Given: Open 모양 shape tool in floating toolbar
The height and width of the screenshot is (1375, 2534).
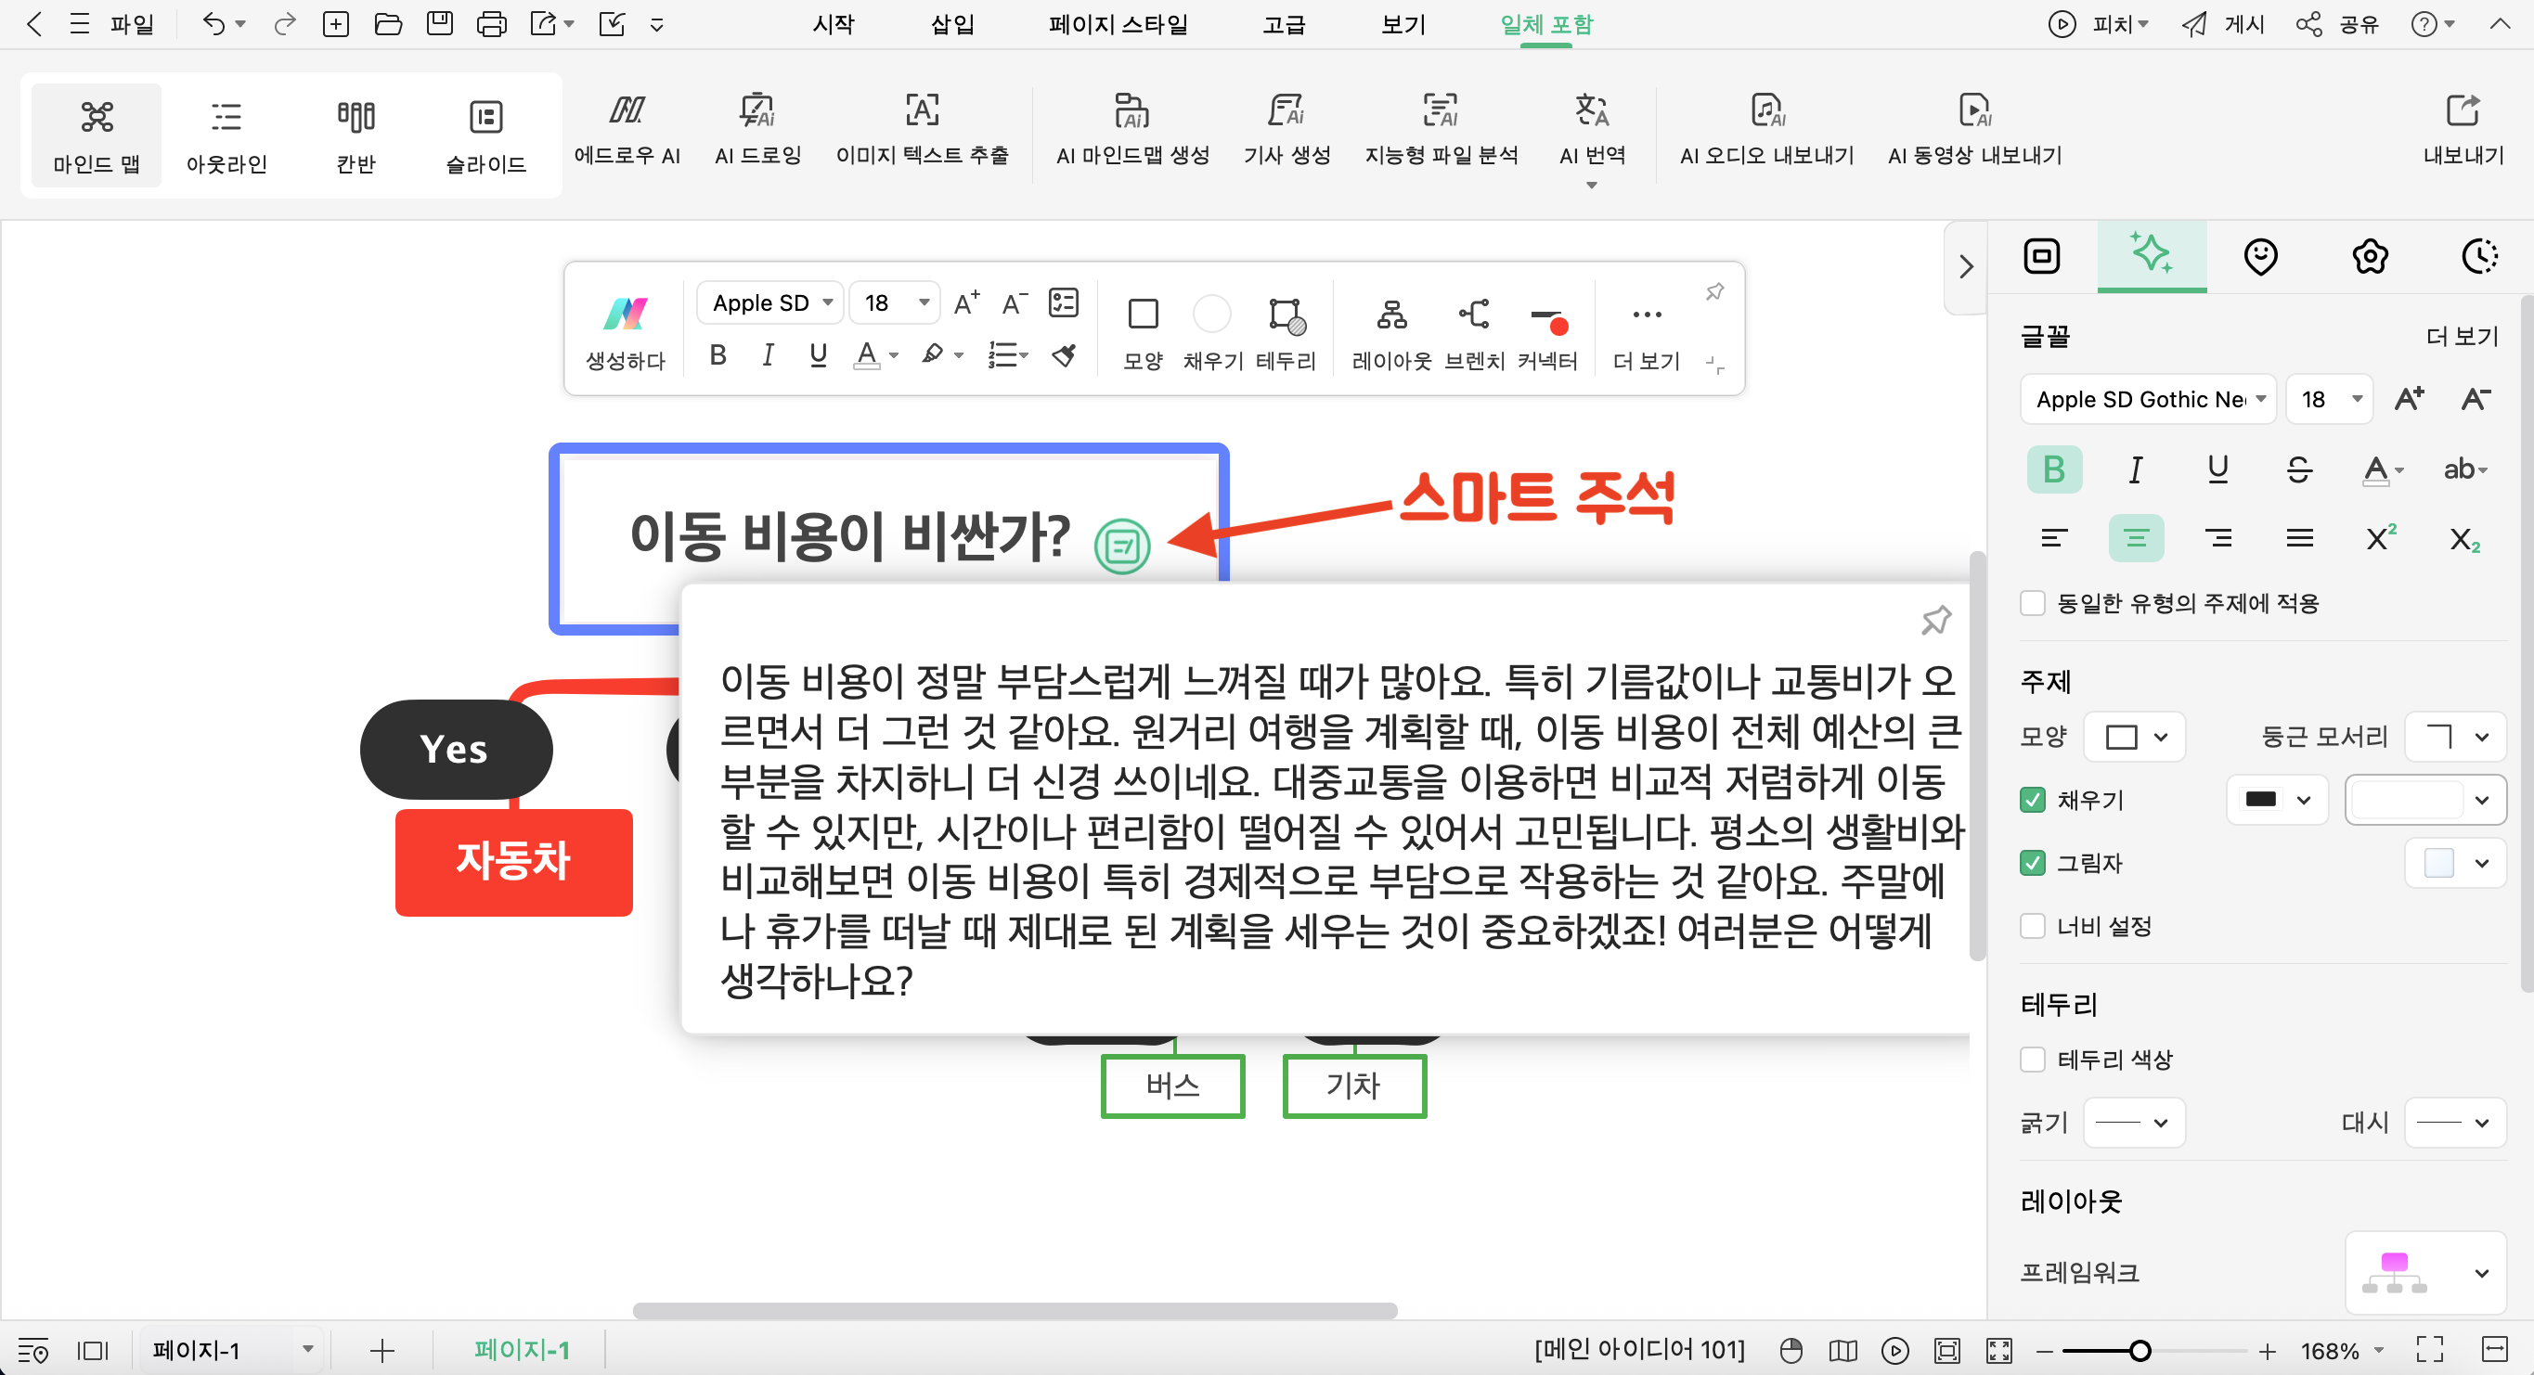Looking at the screenshot, I should (x=1142, y=332).
